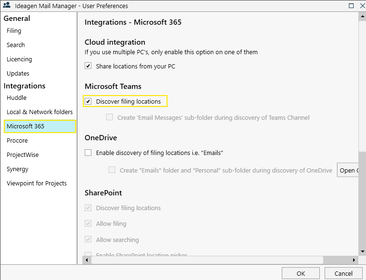Open the Filing preferences page
This screenshot has height=280, width=366.
pyautogui.click(x=14, y=31)
